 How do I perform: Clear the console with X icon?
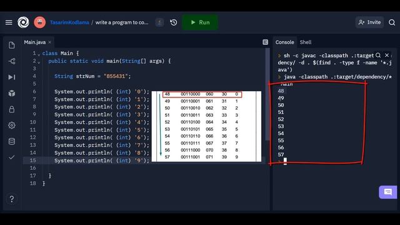(387, 56)
